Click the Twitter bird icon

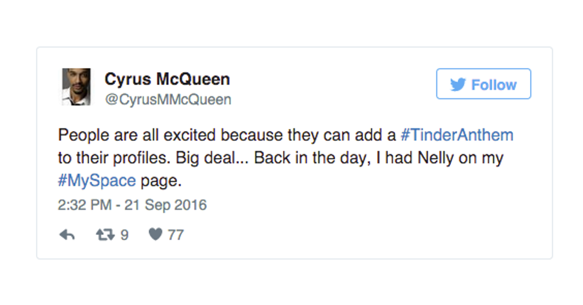pyautogui.click(x=457, y=84)
